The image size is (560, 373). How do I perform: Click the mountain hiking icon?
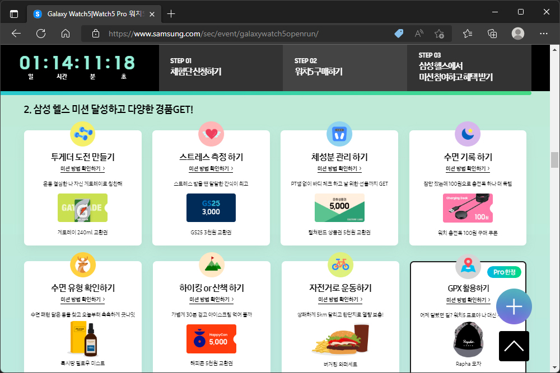tap(212, 265)
